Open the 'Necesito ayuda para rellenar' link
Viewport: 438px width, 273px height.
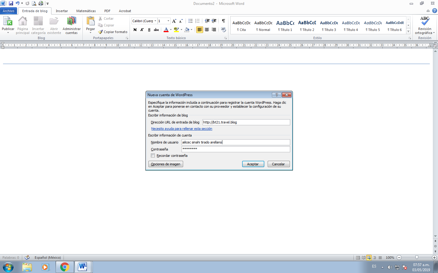182,129
